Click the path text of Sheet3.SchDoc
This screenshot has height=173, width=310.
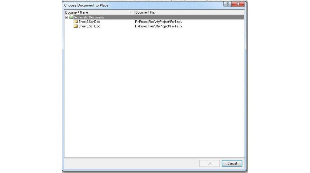pyautogui.click(x=158, y=26)
